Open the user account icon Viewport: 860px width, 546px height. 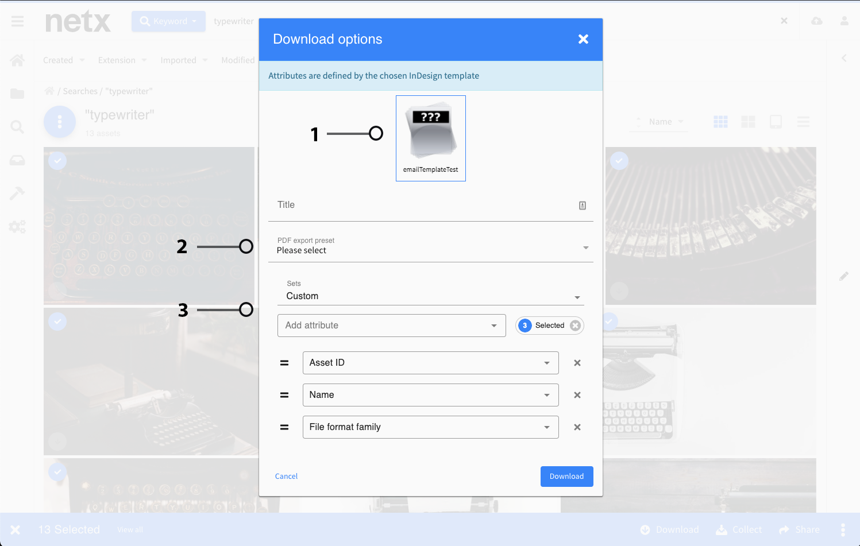pos(844,21)
